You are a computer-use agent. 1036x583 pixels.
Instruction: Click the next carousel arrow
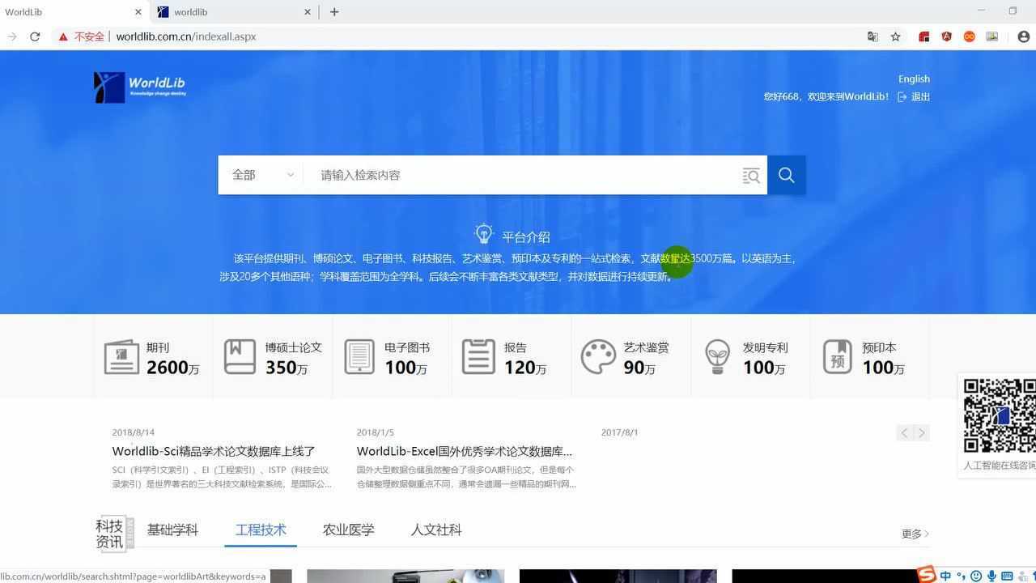pyautogui.click(x=922, y=432)
